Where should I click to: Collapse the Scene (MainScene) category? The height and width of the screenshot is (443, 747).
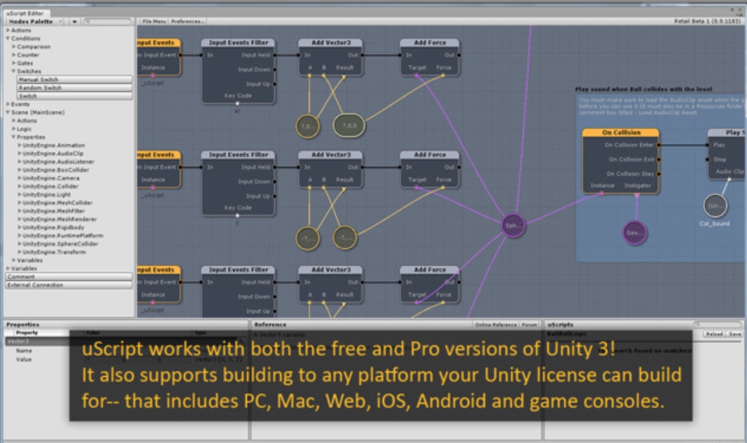tap(8, 112)
